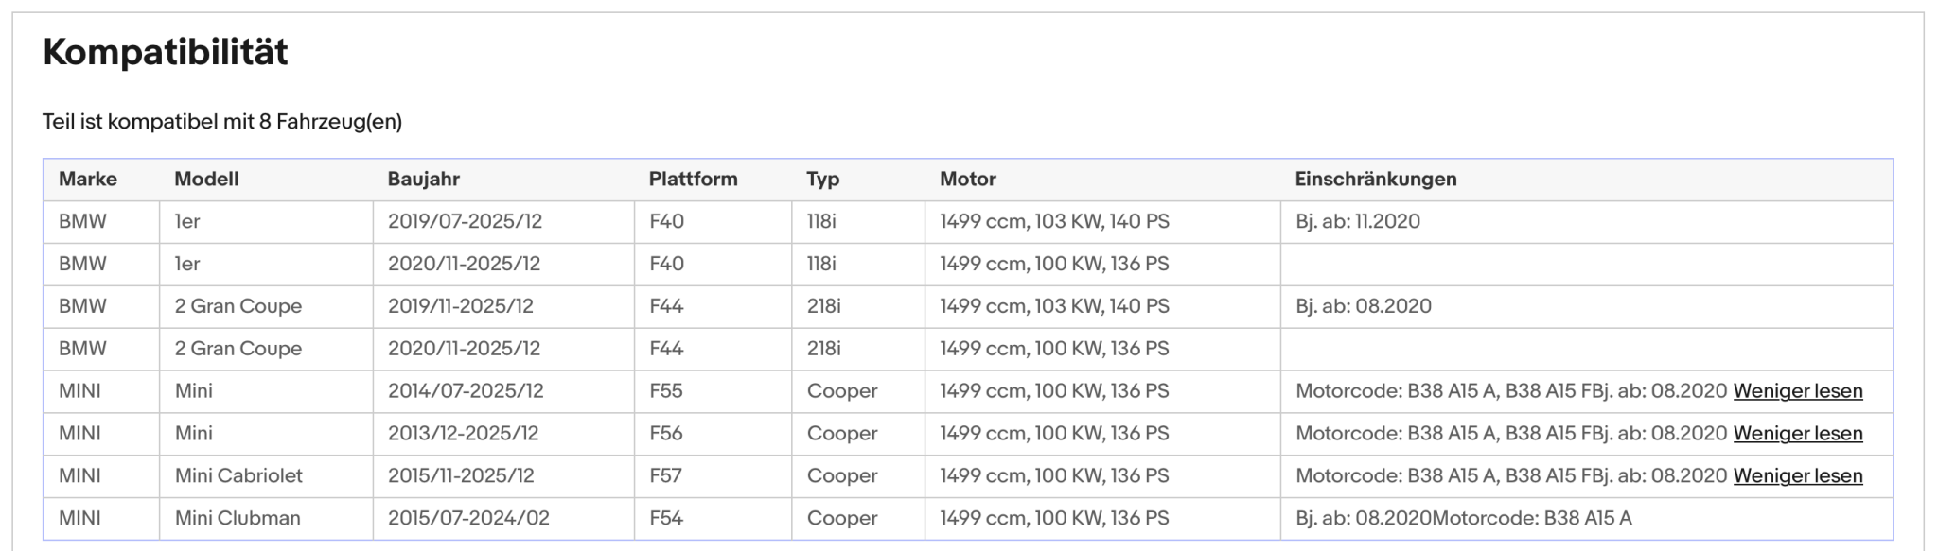Select the Mini Cabriolet model cell
This screenshot has width=1938, height=551.
click(266, 476)
